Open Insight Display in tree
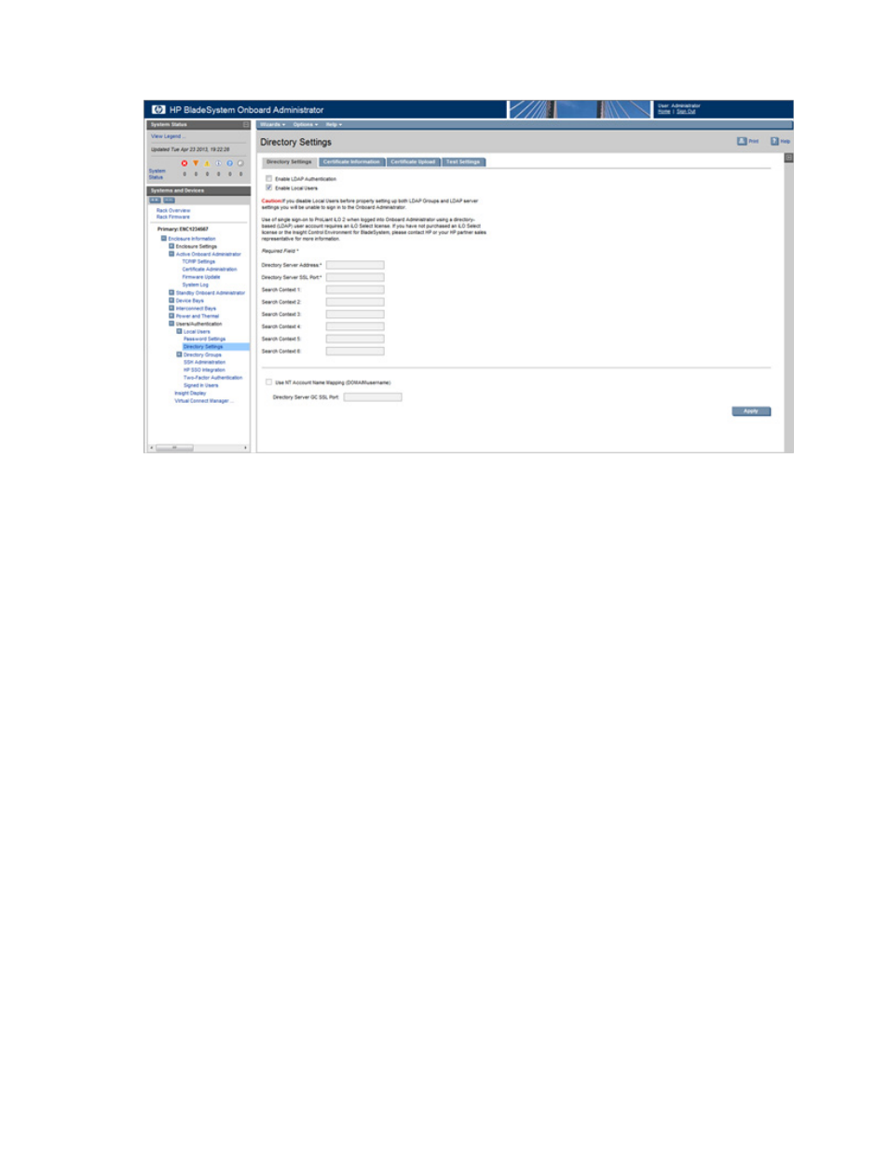Screen dimensions: 889x1152 [190, 393]
